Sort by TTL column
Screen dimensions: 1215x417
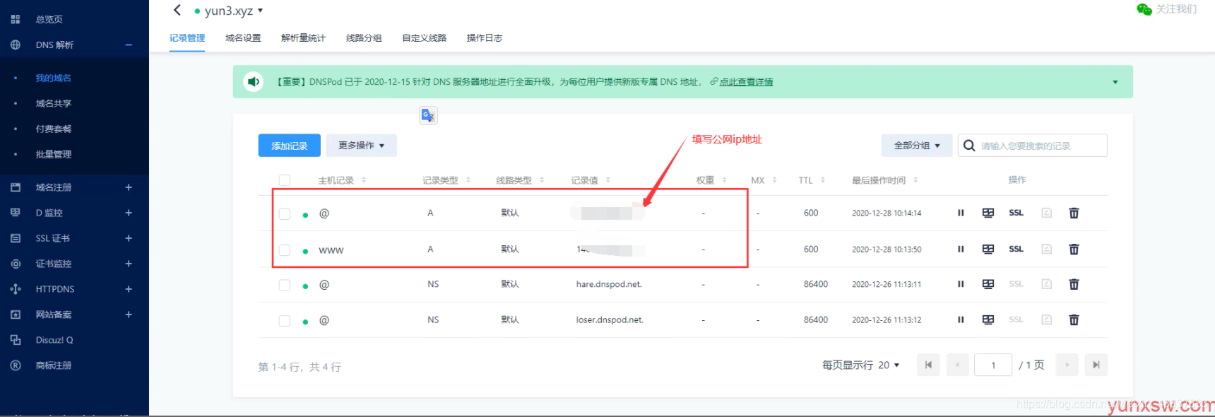(x=823, y=180)
